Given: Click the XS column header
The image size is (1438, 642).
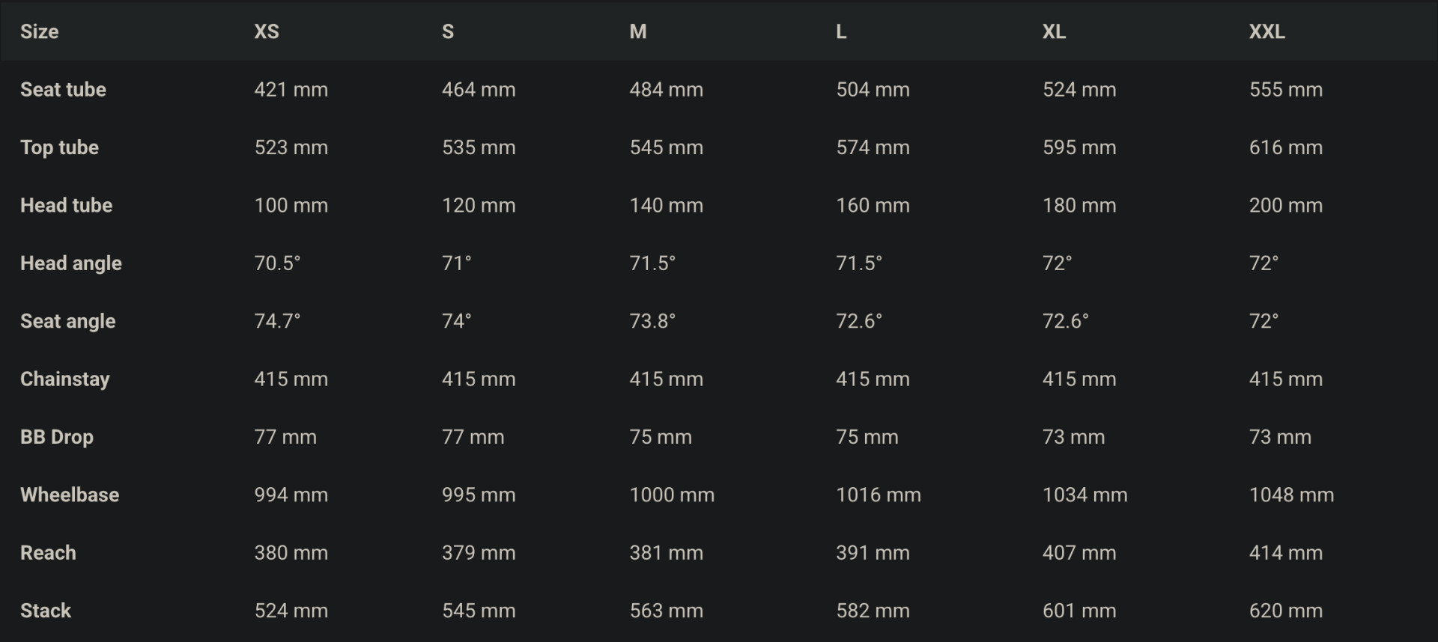Looking at the screenshot, I should [267, 31].
